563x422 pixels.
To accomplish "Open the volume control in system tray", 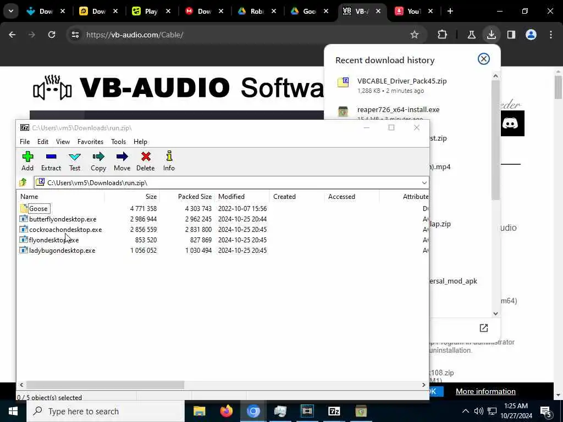I will (479, 411).
